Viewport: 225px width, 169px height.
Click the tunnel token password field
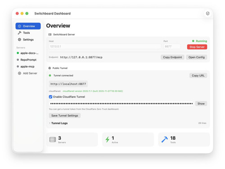coord(121,104)
